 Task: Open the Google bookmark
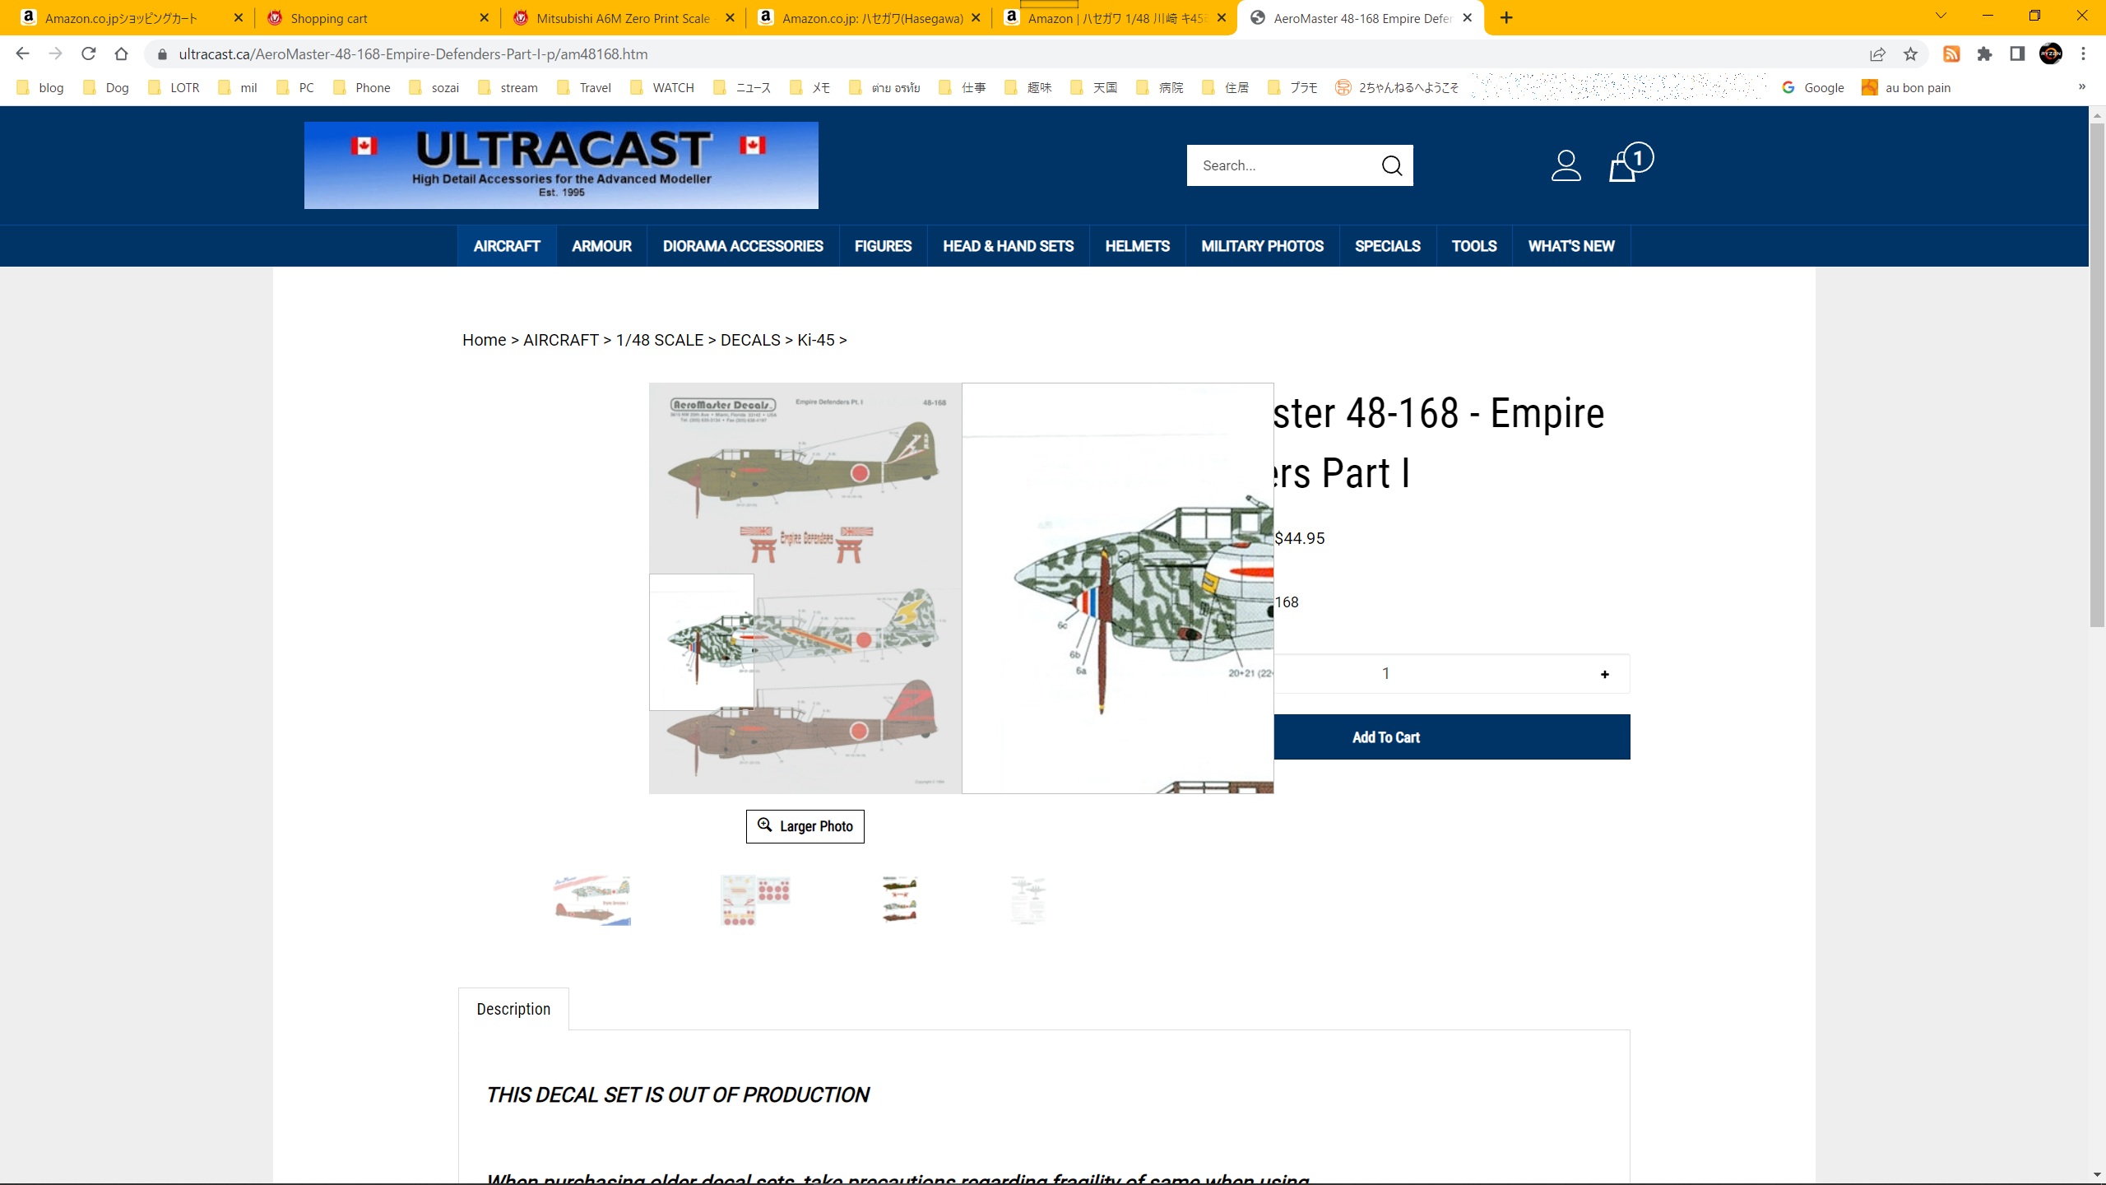[x=1813, y=87]
